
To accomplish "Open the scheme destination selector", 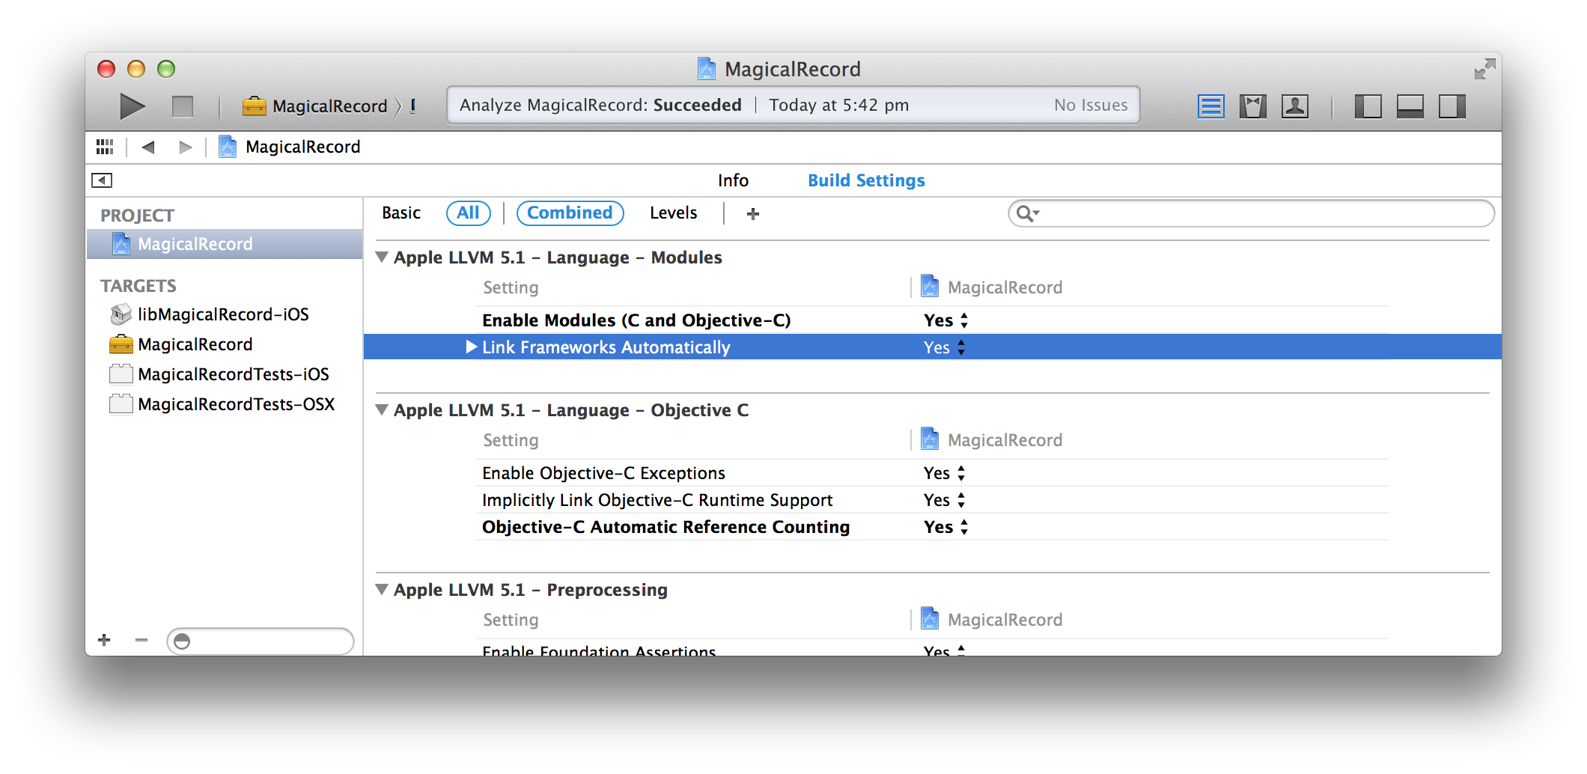I will (413, 106).
